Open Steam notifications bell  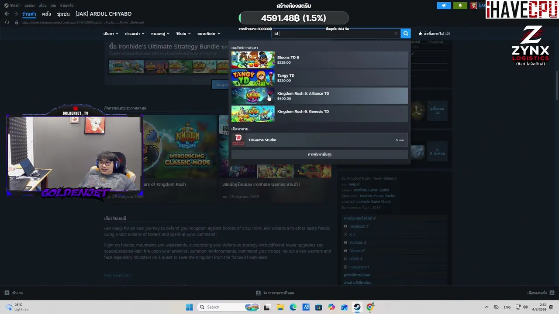[460, 5]
